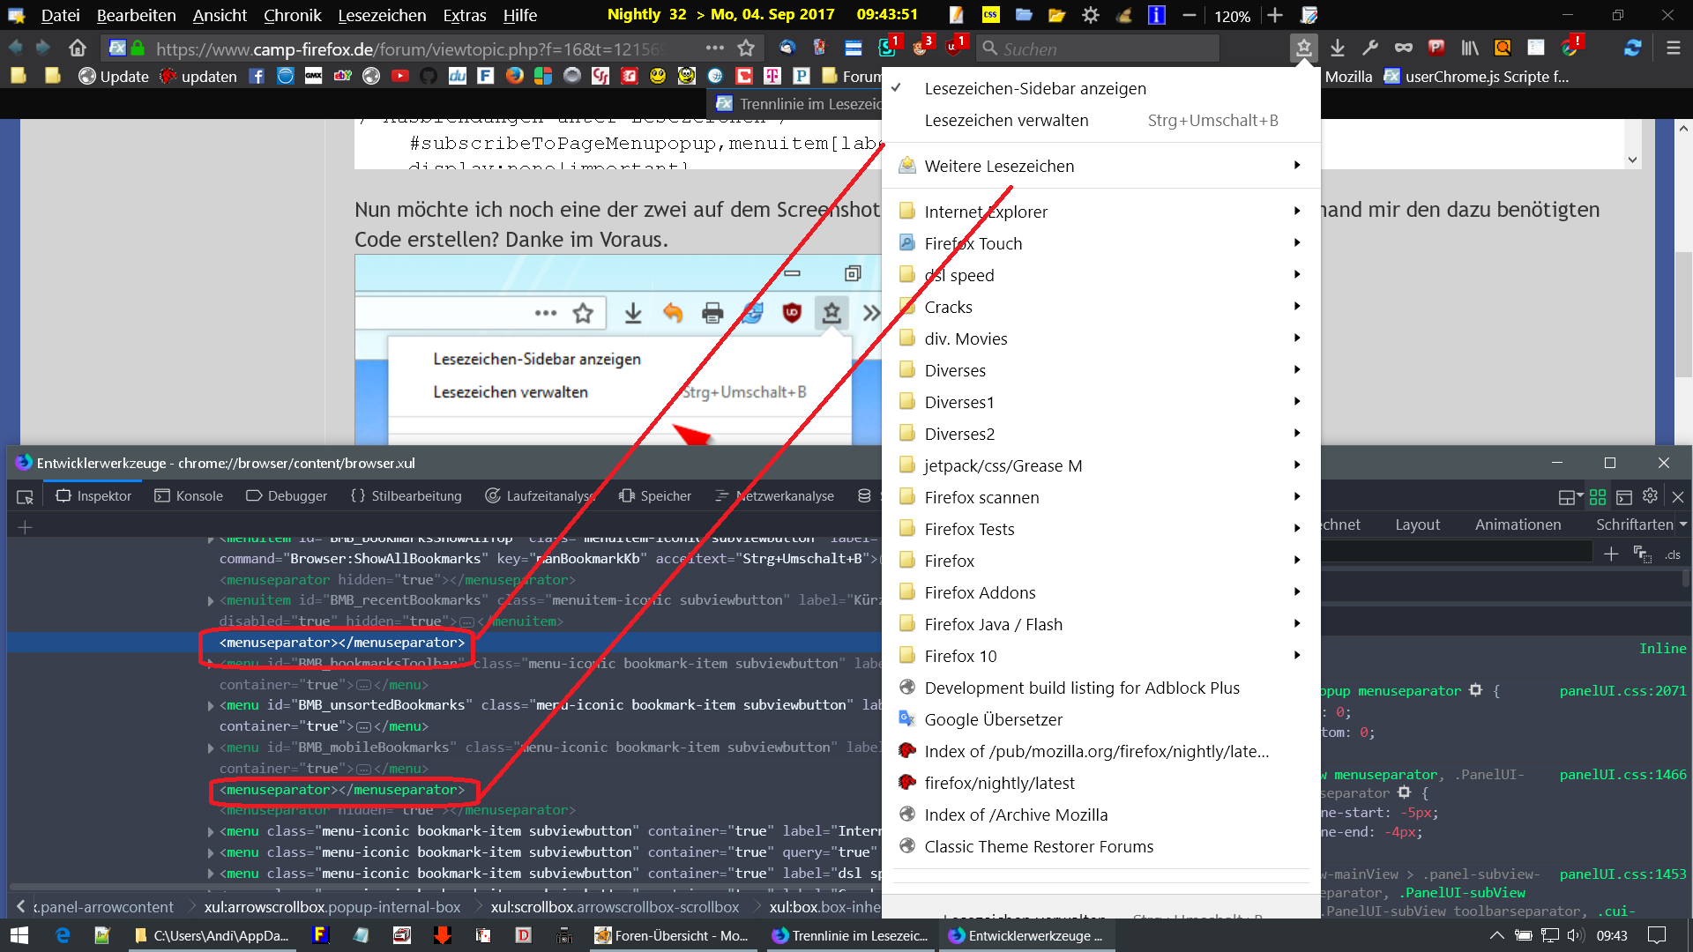Open the Google Übersetzer bookmark
The height and width of the screenshot is (952, 1693).
993,719
